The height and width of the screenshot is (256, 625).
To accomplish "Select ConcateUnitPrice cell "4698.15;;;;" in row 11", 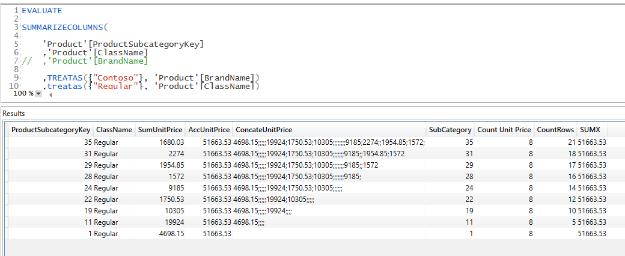I will (x=329, y=222).
